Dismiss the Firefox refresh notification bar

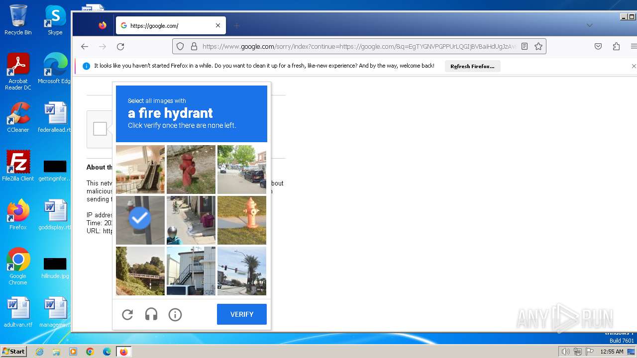point(634,66)
